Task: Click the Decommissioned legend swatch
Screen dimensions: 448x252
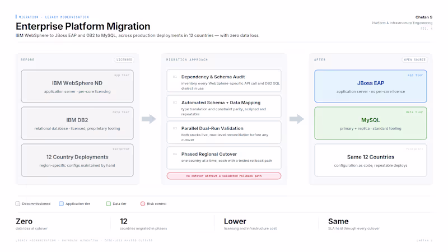Action: tap(18, 204)
